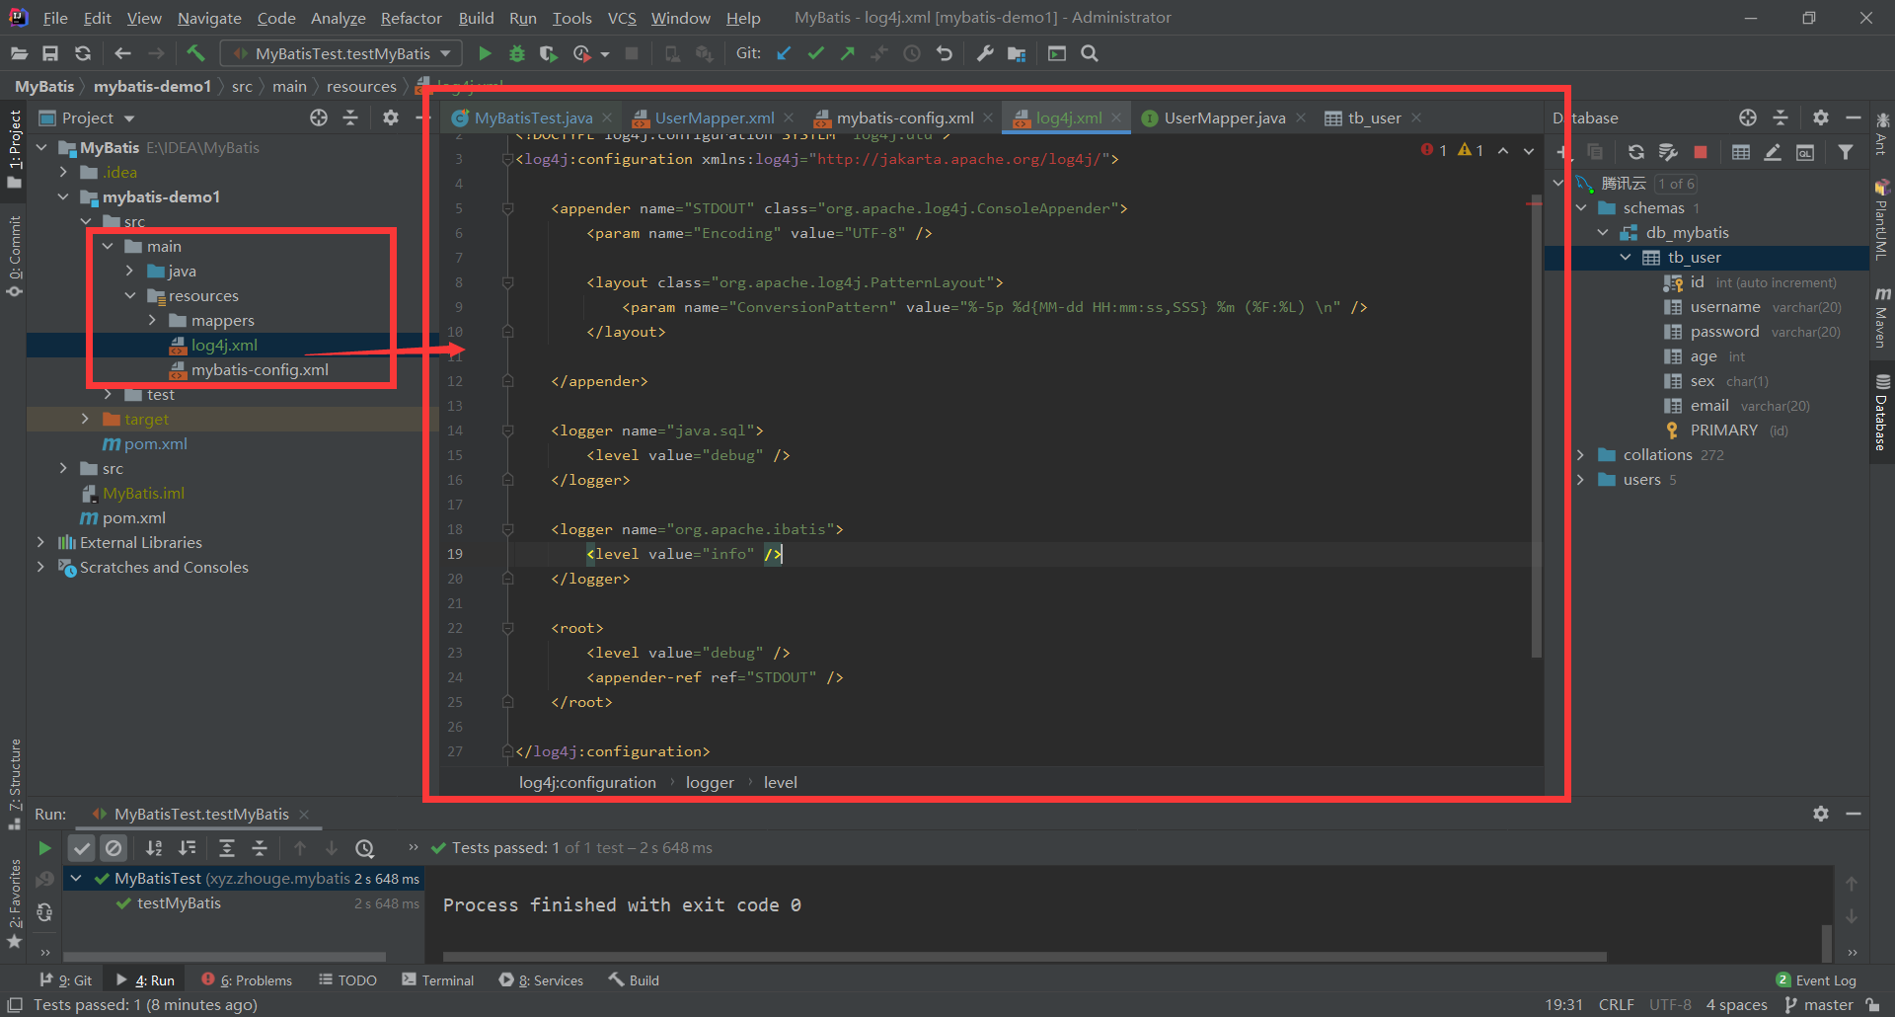1895x1017 pixels.
Task: Switch to the MyBatisTest.java editor tab
Action: (x=533, y=117)
